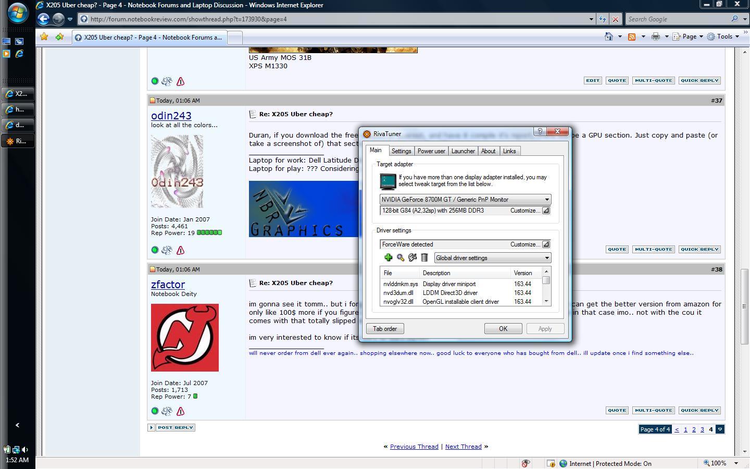Click the Print icon in IE toolbar
Viewport: 750px width, 469px height.
[x=656, y=36]
